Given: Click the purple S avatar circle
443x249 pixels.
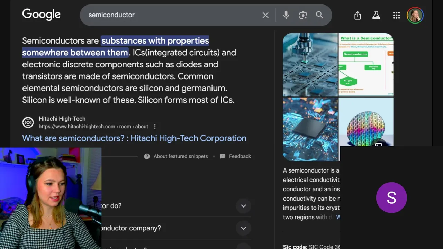Looking at the screenshot, I should 391,197.
